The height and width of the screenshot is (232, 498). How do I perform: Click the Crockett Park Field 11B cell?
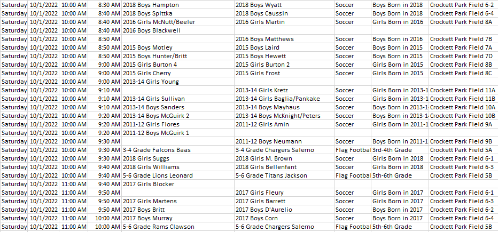(462, 99)
